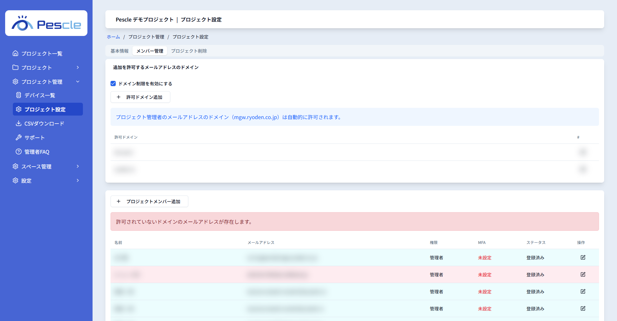
Task: Click plus icon of プロジェクトメンバー追加
Action: (x=119, y=201)
